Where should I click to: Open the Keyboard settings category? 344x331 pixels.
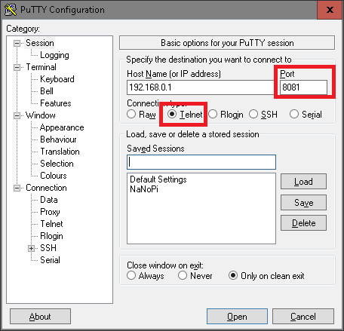57,79
